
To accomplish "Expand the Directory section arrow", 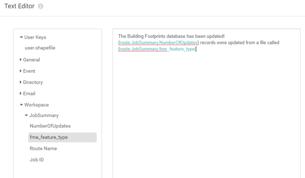I will (20, 82).
